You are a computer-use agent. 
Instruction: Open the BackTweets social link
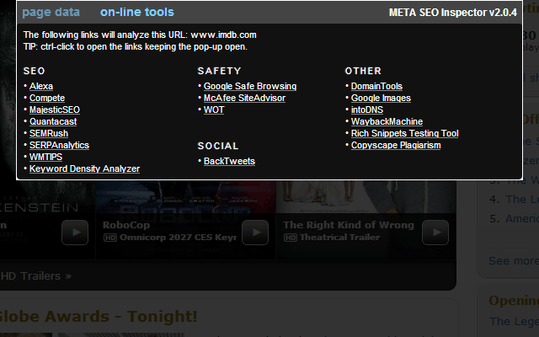tap(229, 161)
